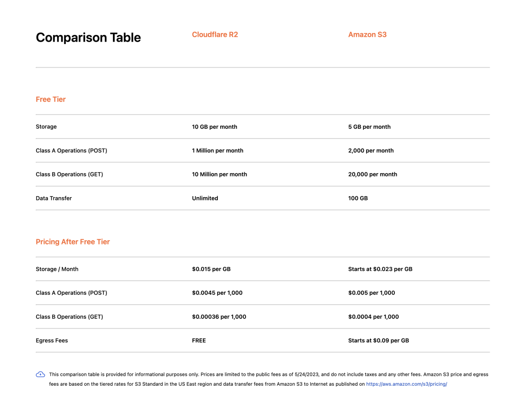Image resolution: width=517 pixels, height=402 pixels.
Task: Click "Starts at $0.09 per GB" text
Action: click(378, 340)
